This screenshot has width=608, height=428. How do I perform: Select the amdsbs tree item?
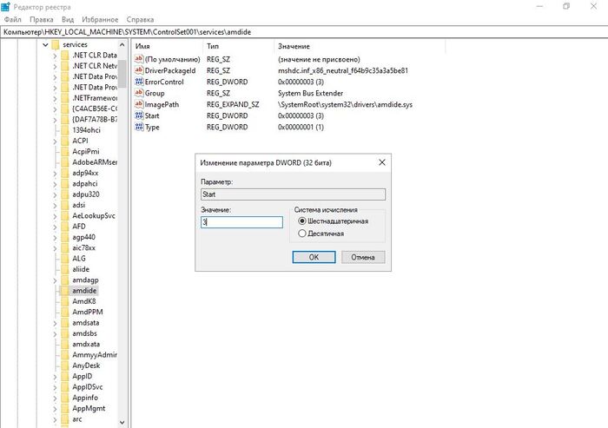[84, 333]
